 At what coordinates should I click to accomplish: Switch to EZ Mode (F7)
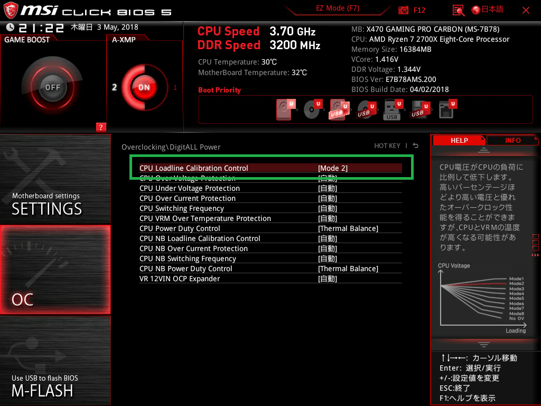point(338,8)
